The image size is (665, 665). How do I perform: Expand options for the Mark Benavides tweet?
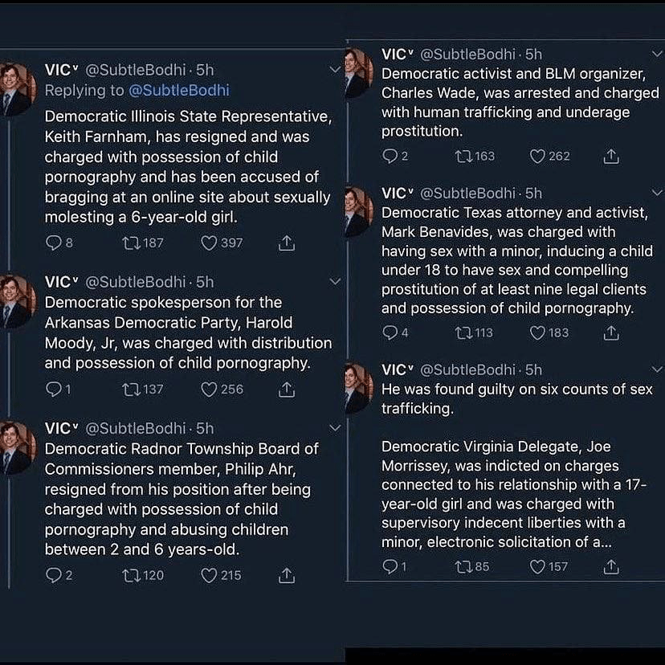pyautogui.click(x=657, y=194)
